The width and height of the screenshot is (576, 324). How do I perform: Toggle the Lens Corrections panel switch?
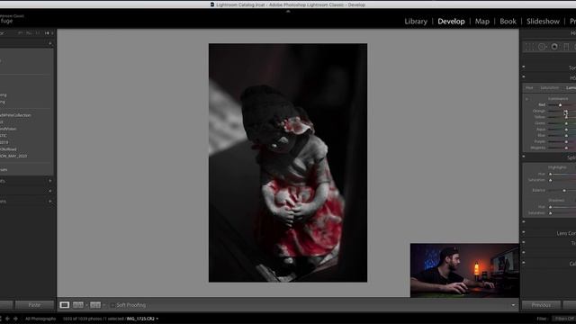[x=524, y=232]
